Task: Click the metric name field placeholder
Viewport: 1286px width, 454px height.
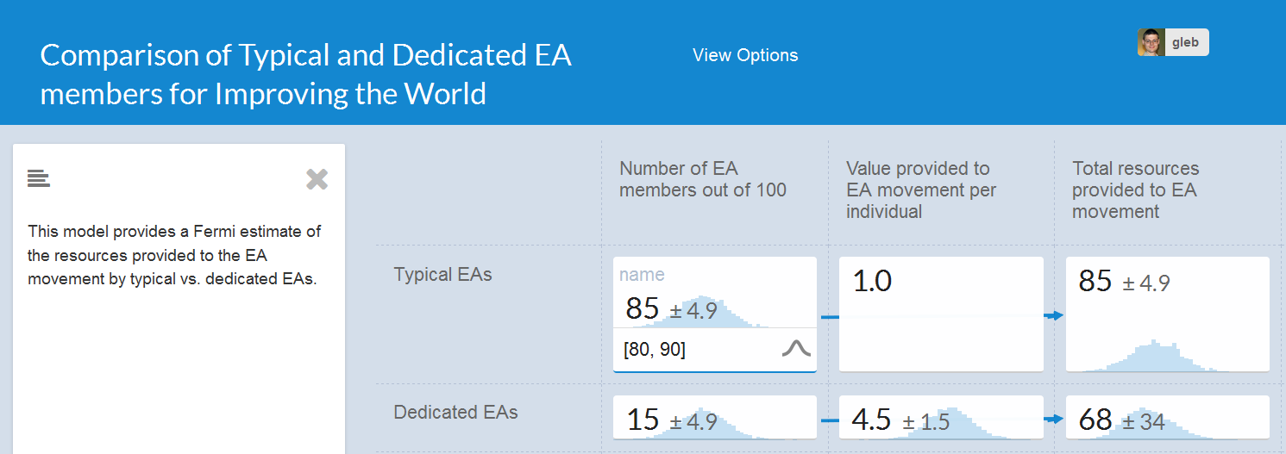Action: (x=643, y=275)
